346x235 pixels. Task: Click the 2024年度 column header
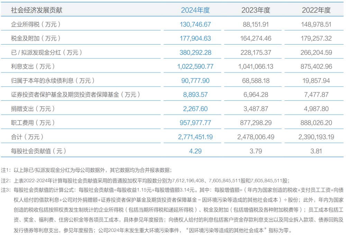[195, 10]
